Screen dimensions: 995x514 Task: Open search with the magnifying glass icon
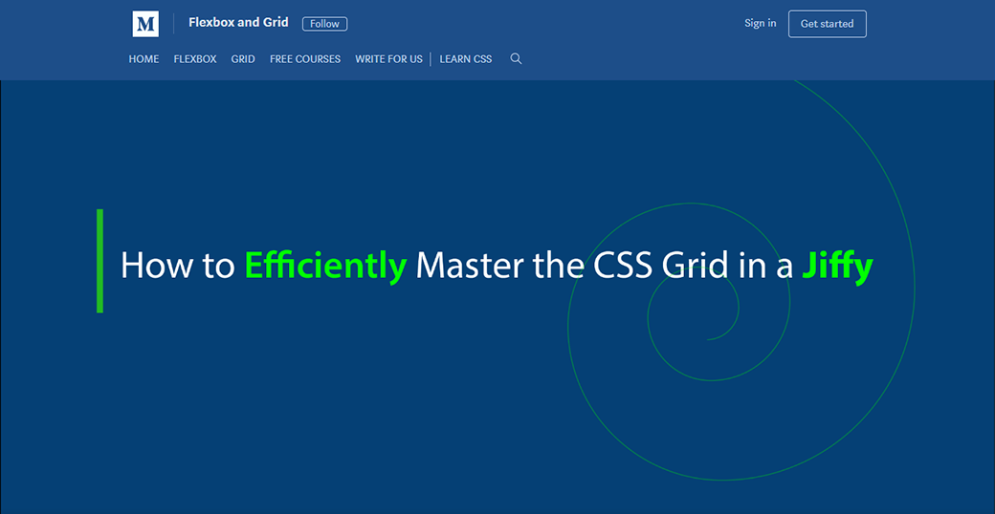516,59
